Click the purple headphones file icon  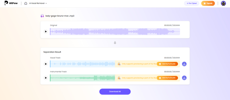pos(42,16)
